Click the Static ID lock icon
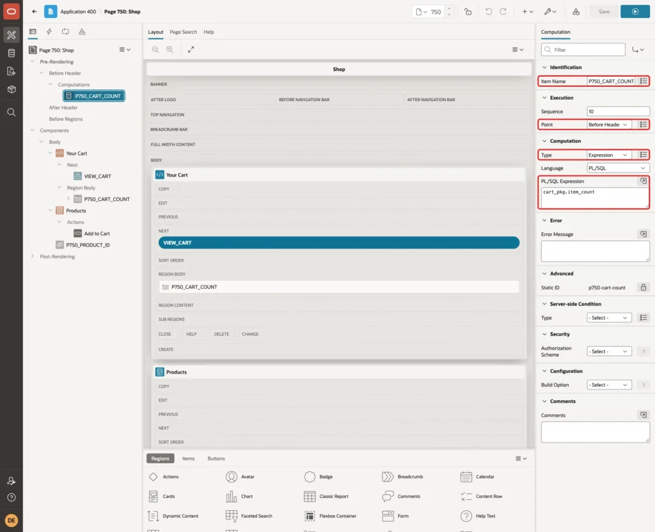The width and height of the screenshot is (655, 532). 643,287
